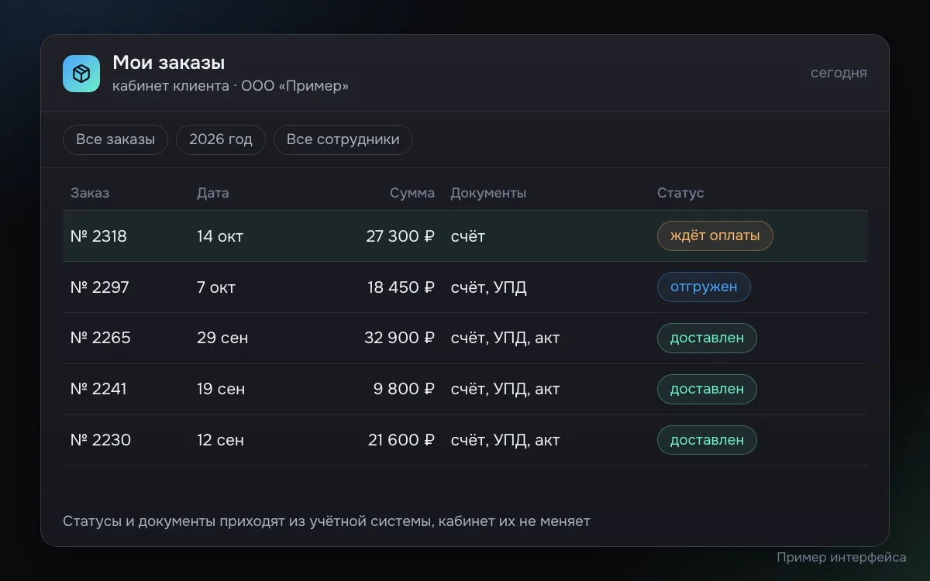Click the «сегодня» label in header
Viewport: 930px width, 581px height.
(839, 73)
